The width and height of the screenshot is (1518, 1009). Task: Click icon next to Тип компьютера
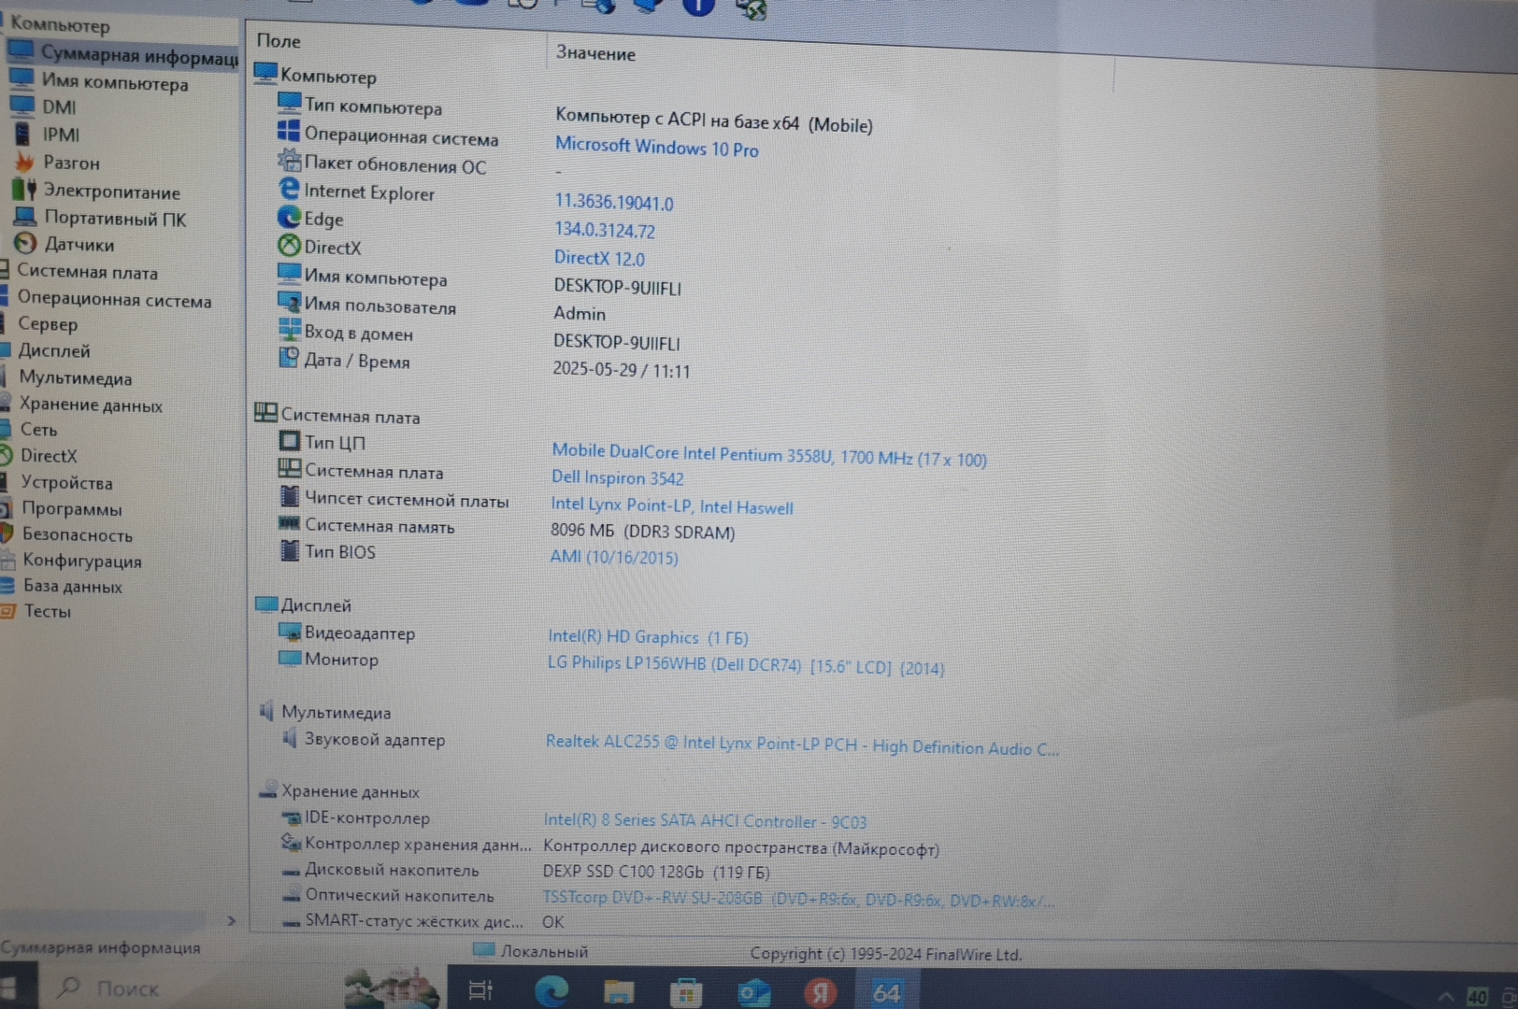[x=290, y=103]
